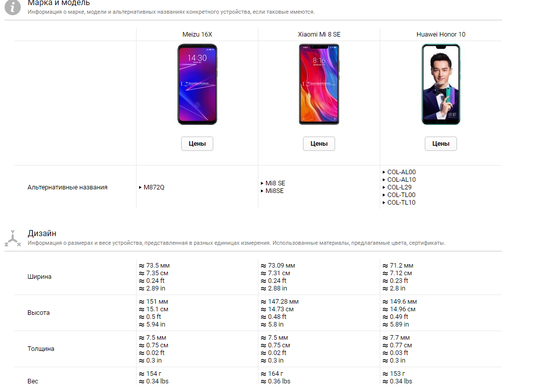
Task: Select the Meizu 16X phone image
Action: pyautogui.click(x=197, y=84)
